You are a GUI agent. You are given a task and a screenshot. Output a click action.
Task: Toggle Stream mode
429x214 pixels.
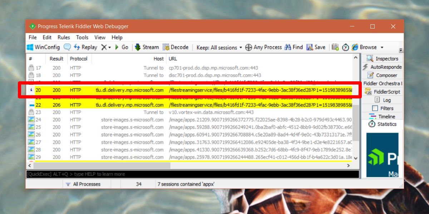coord(147,47)
